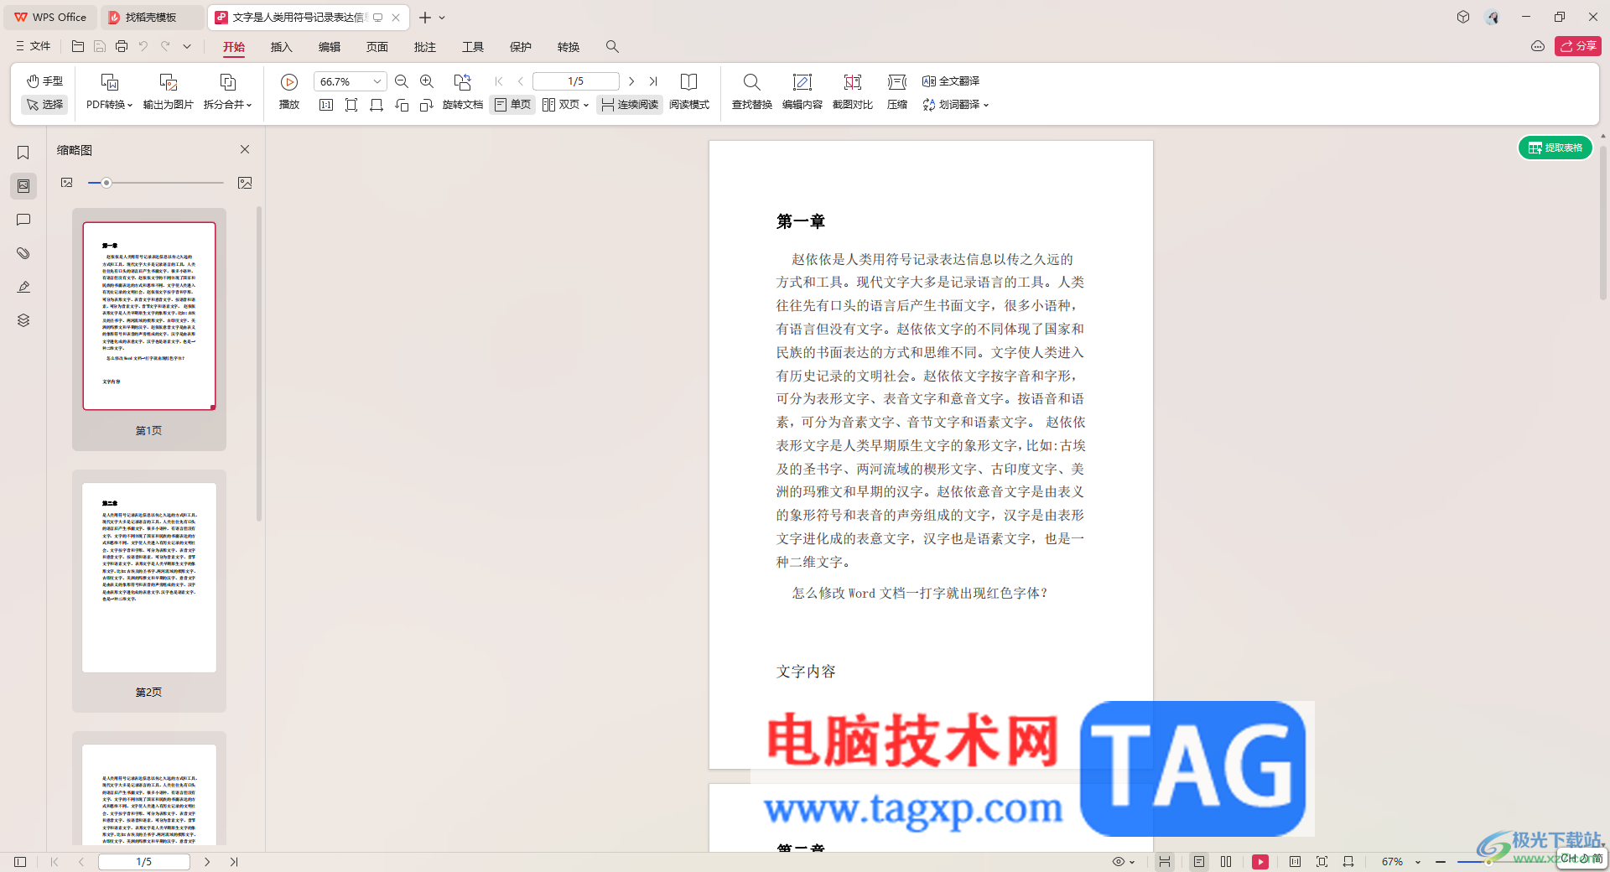The width and height of the screenshot is (1610, 872).
Task: Go to next page in toolbar
Action: [631, 81]
